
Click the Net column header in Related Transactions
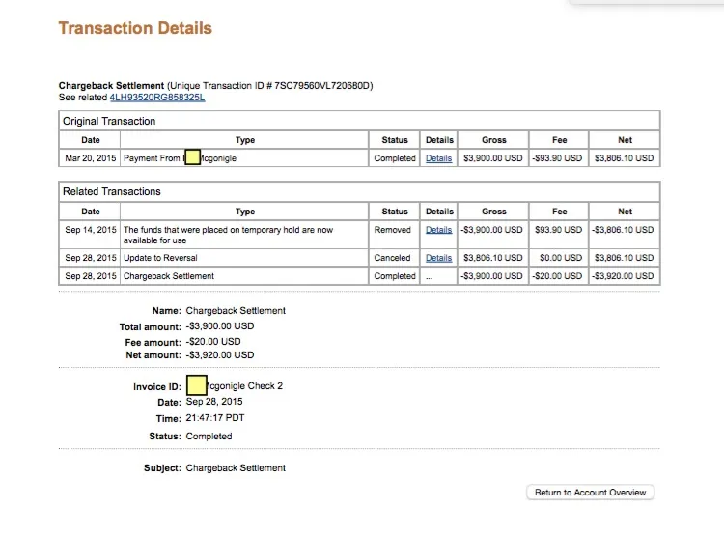coord(625,212)
